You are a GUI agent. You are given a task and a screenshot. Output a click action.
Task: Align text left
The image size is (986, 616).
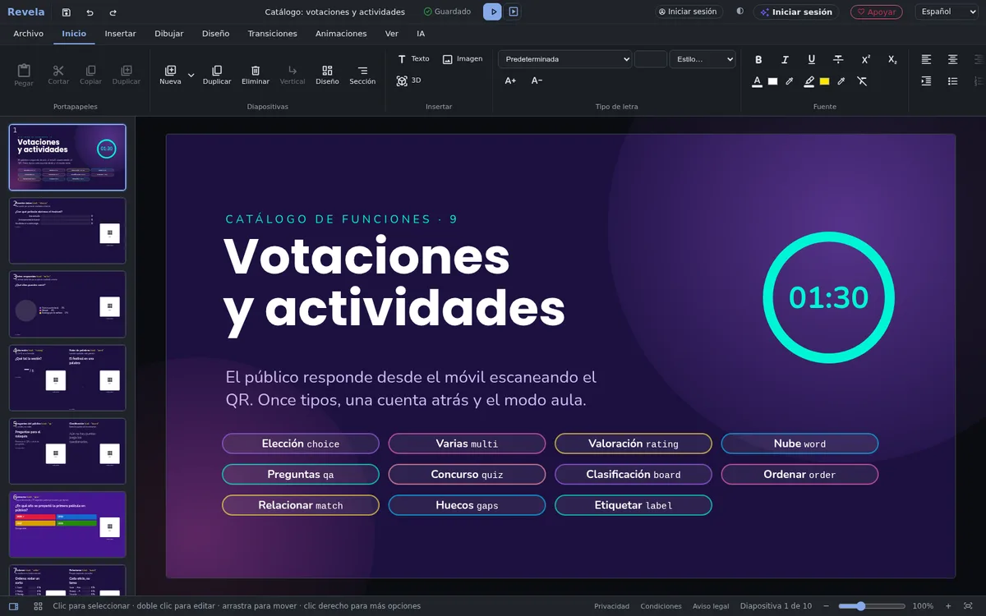(926, 59)
